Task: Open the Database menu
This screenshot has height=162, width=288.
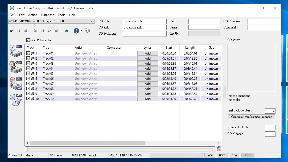Action: pyautogui.click(x=48, y=15)
